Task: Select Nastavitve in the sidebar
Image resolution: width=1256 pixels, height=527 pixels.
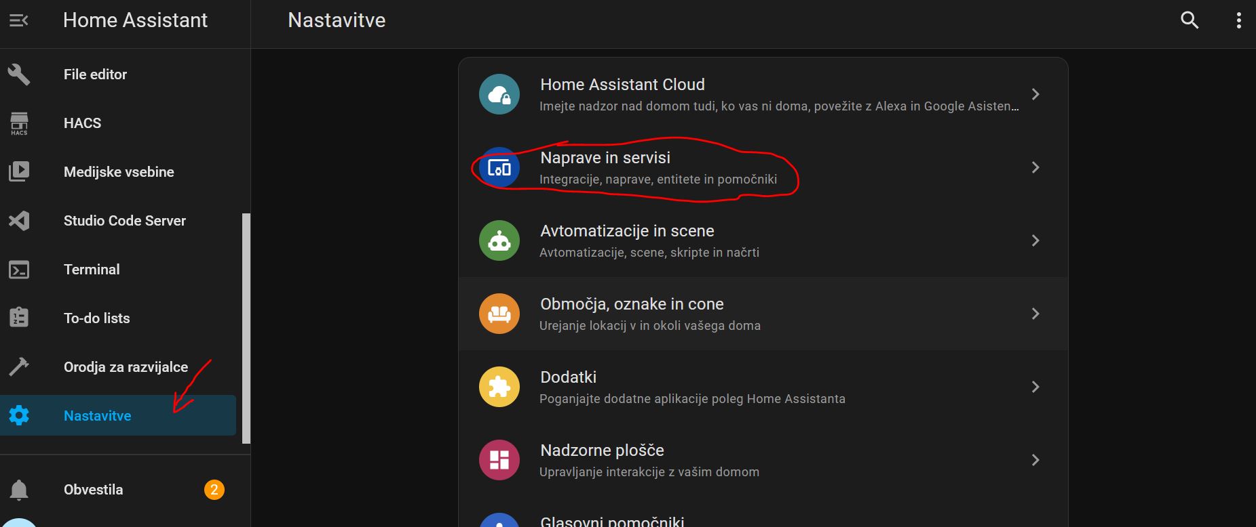Action: 118,415
